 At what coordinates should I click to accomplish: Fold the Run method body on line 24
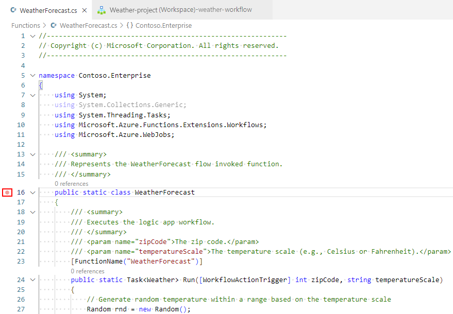32,278
